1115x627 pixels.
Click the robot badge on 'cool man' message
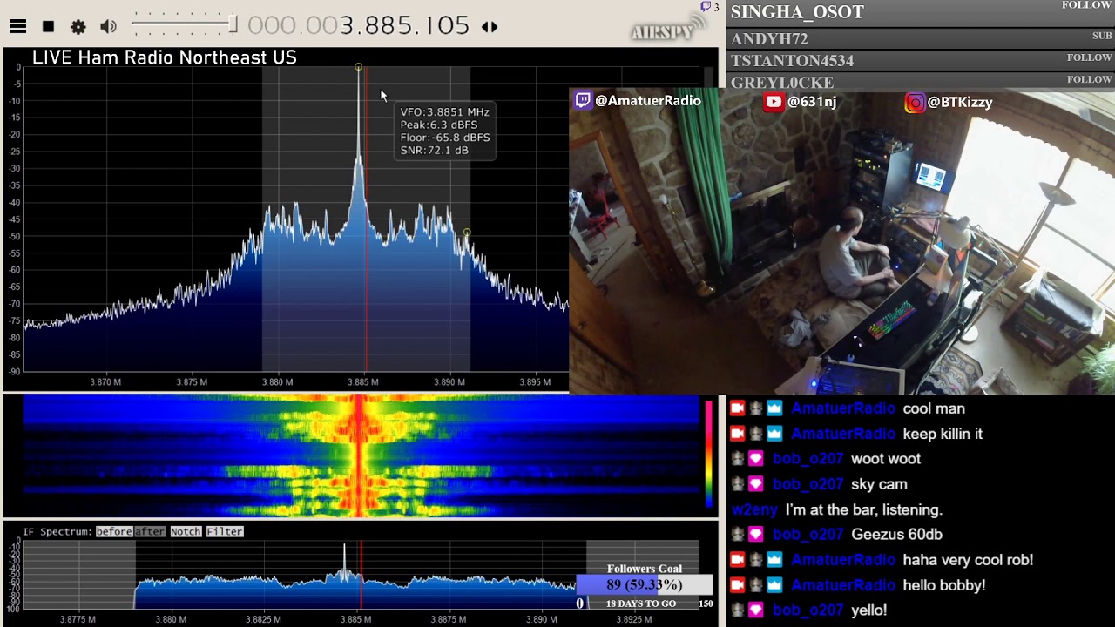756,408
